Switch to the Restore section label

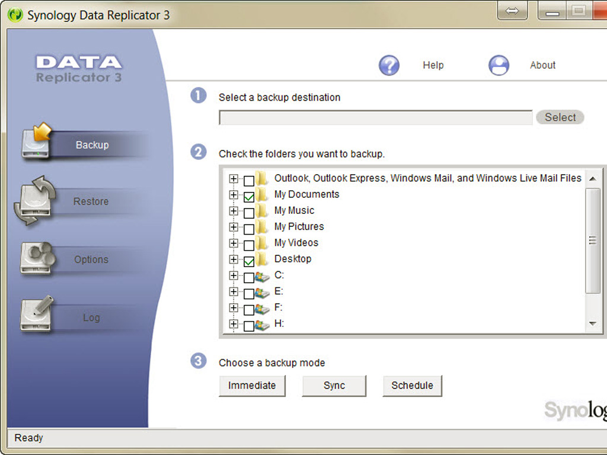click(x=91, y=201)
